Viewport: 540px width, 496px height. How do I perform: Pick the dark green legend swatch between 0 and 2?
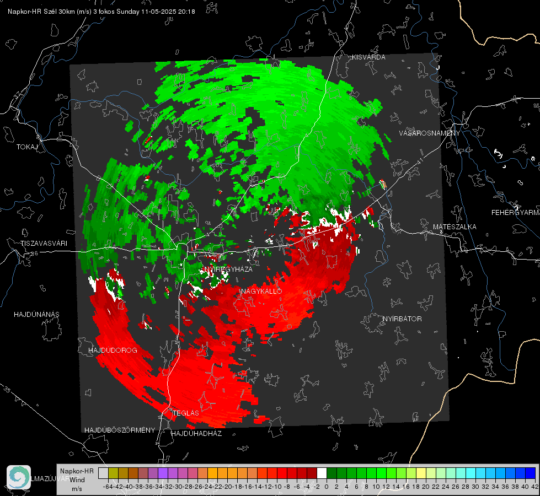tap(332, 473)
